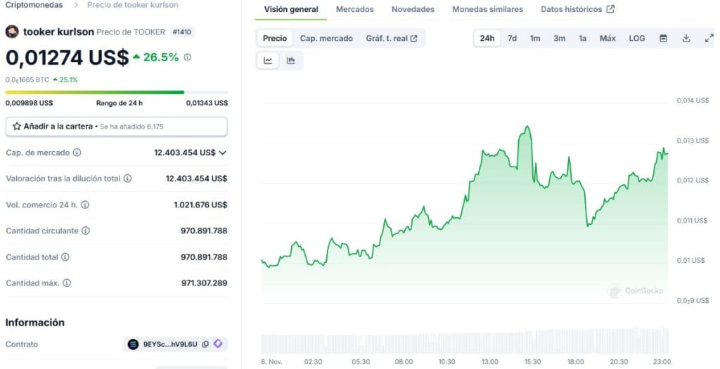This screenshot has height=369, width=720.
Task: Open the Monedas similares tab
Action: click(488, 9)
